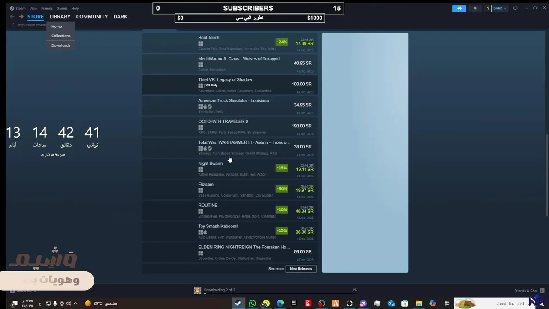Open the Friends & Chat label
549x309 pixels.
(526, 291)
